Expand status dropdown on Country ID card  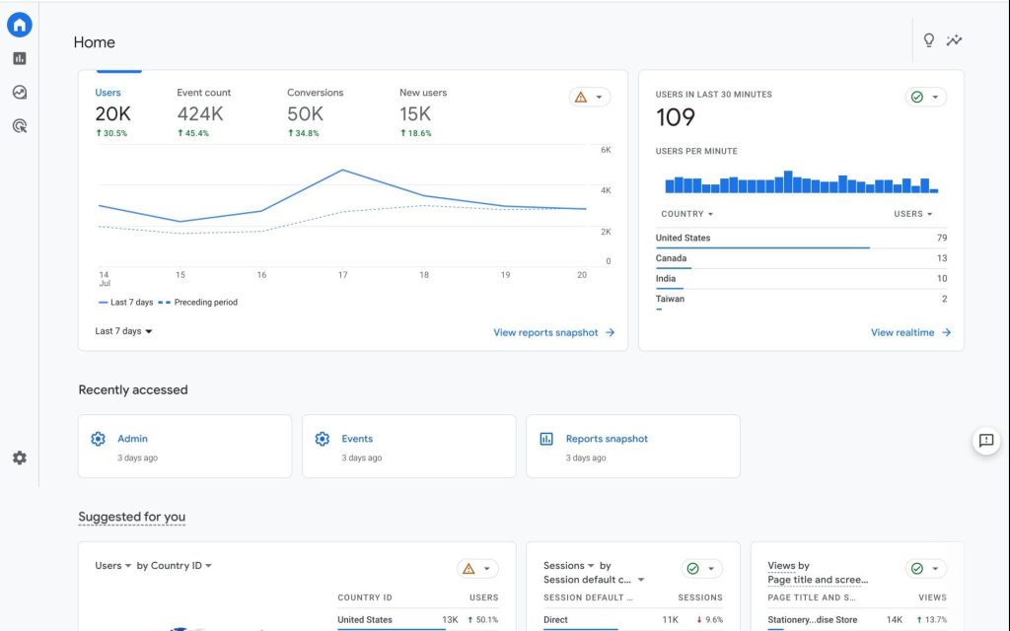[x=487, y=569]
